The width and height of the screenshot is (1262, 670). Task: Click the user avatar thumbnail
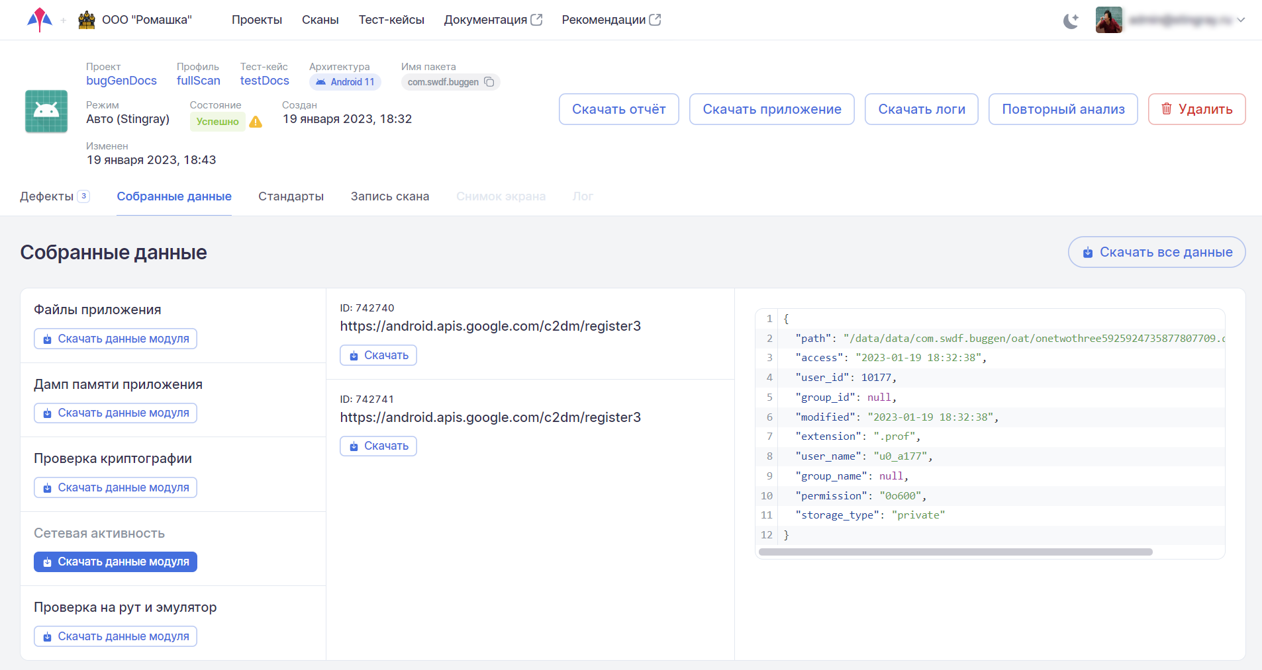point(1108,20)
